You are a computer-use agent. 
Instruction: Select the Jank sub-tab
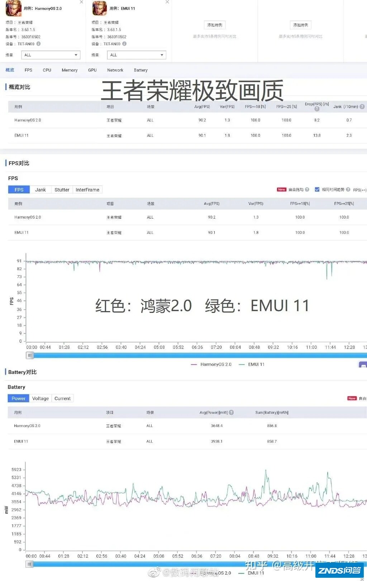[x=40, y=190]
